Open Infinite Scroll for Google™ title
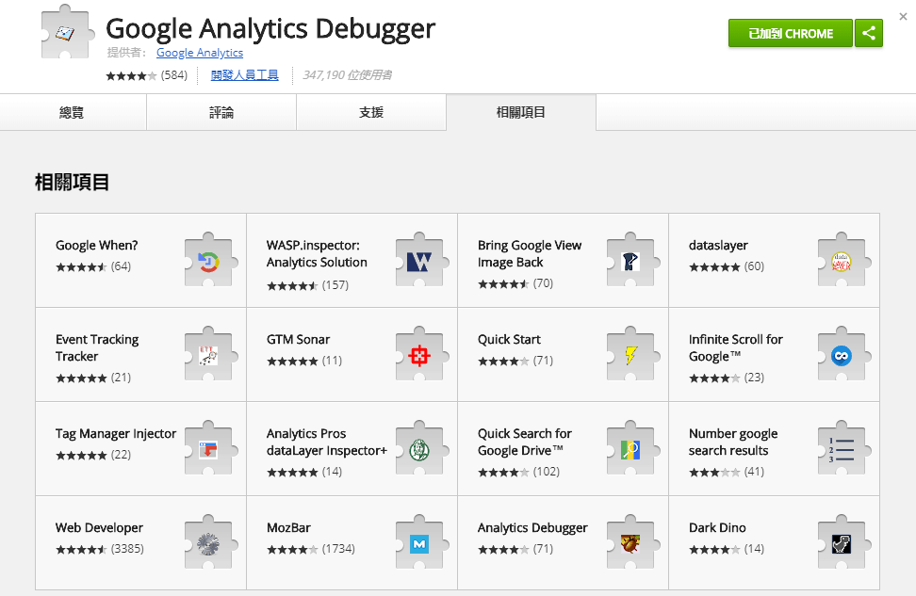 (735, 348)
